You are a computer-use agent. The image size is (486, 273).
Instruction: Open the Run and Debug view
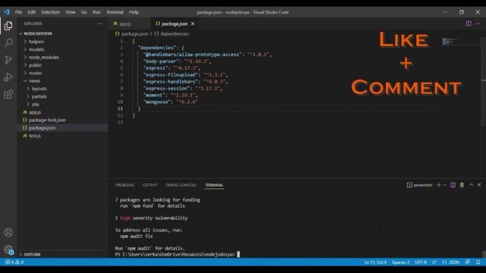pos(8,77)
